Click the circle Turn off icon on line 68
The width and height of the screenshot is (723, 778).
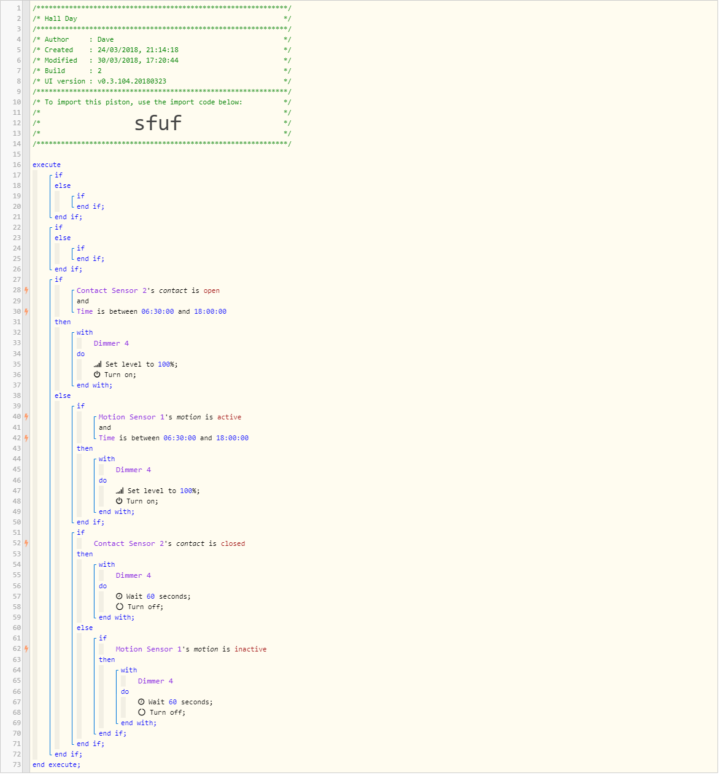pyautogui.click(x=142, y=712)
